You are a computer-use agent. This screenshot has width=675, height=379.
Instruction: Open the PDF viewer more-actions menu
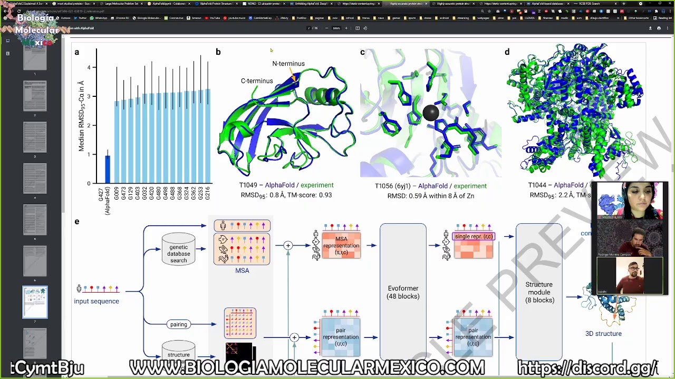click(667, 28)
